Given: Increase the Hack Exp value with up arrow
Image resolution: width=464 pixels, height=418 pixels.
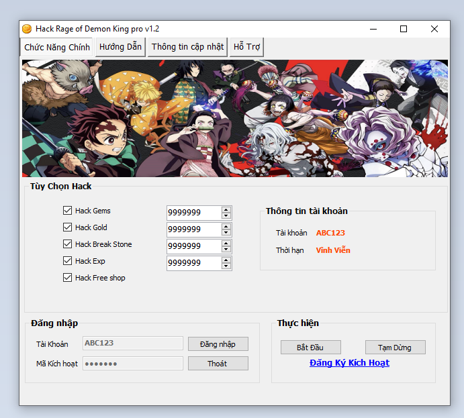Looking at the screenshot, I should (226, 260).
